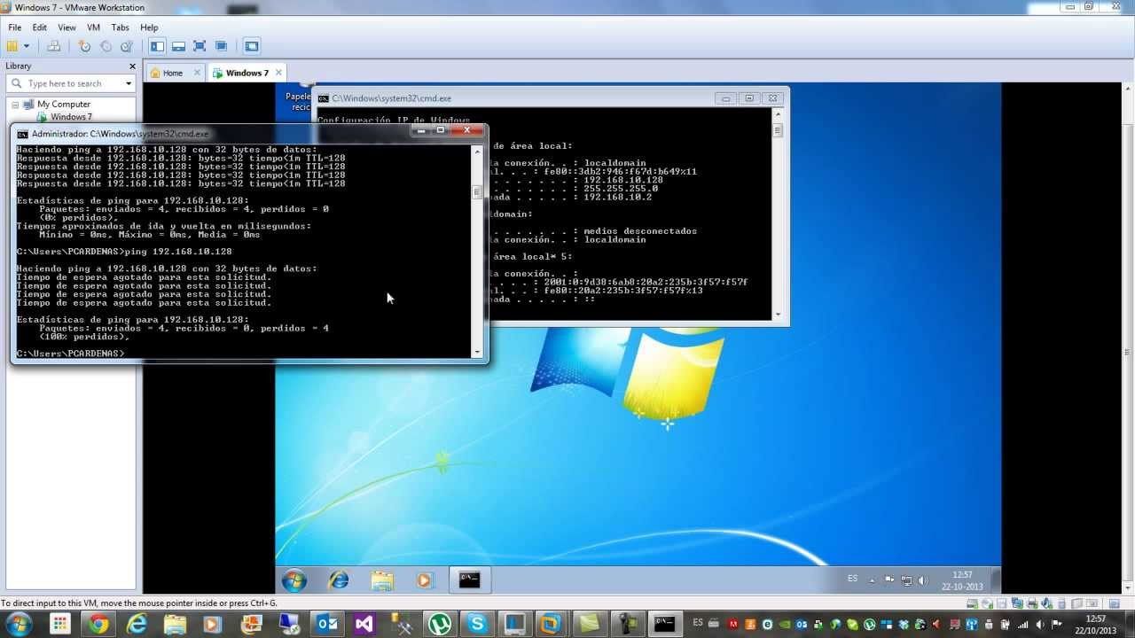Click "ping 192.168.10.128" command line text
1135x638 pixels.
178,252
